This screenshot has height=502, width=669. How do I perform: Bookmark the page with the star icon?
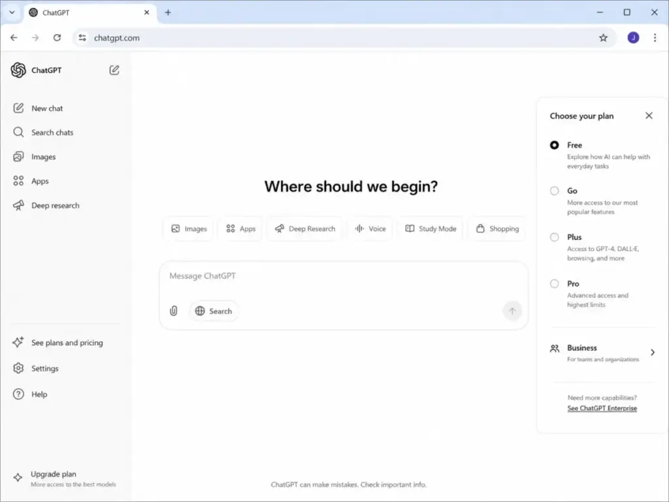[x=603, y=38]
